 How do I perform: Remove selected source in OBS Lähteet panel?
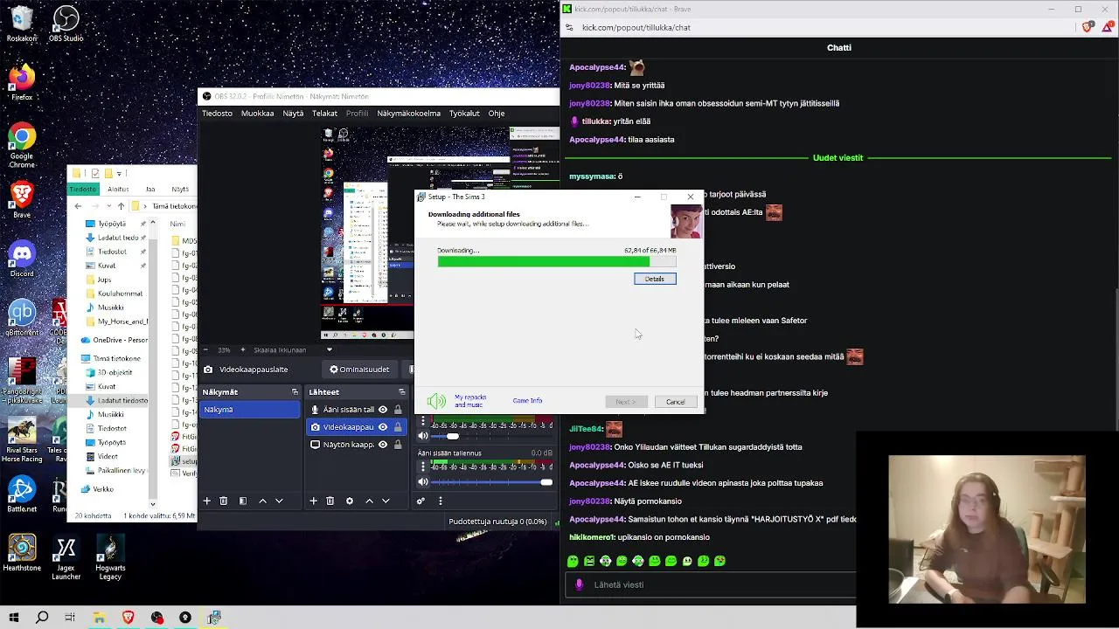pyautogui.click(x=330, y=501)
